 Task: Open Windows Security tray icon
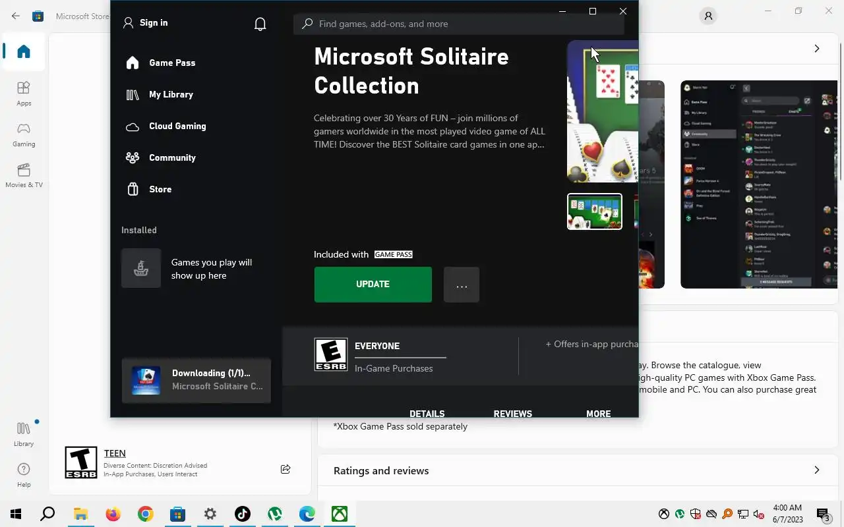[x=696, y=514]
